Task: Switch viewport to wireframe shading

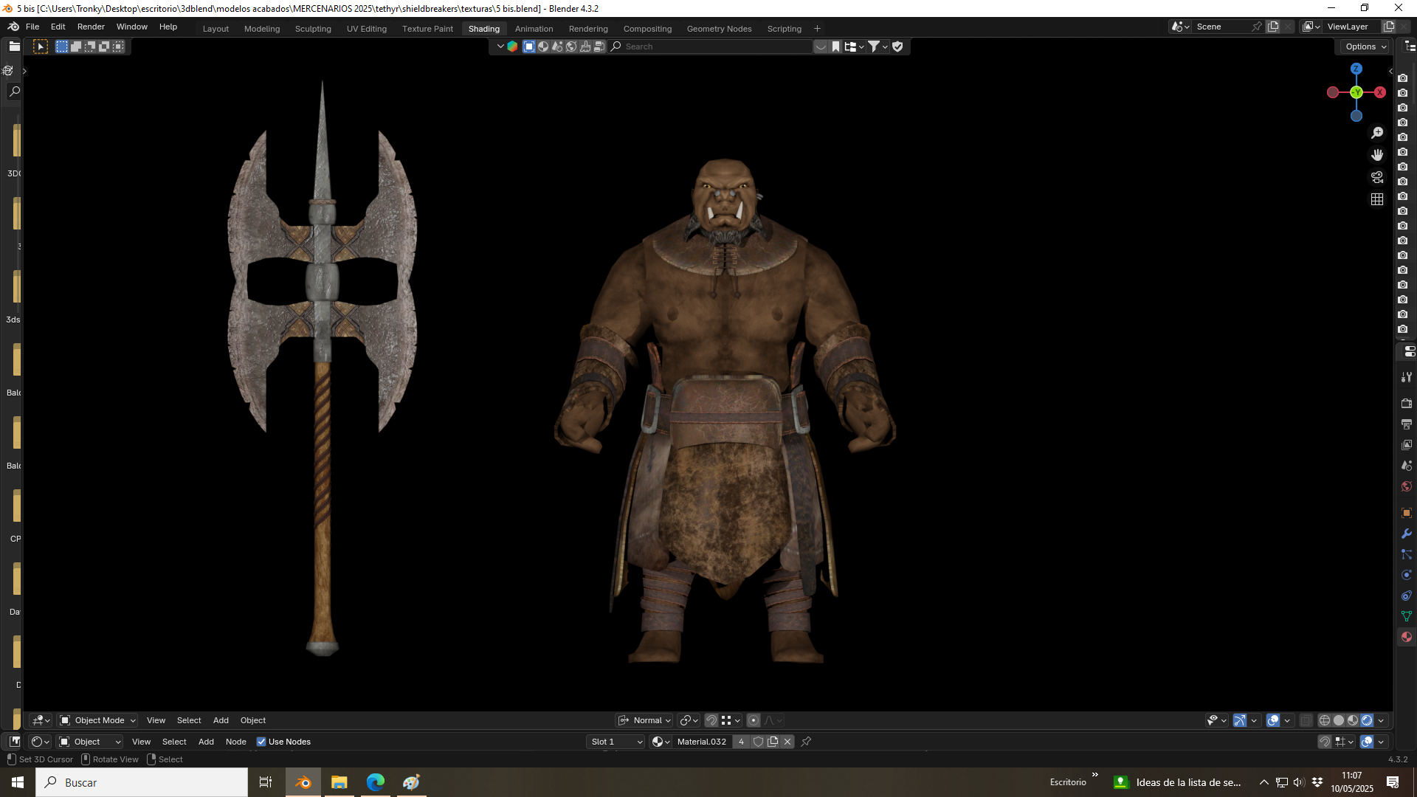Action: tap(1325, 720)
